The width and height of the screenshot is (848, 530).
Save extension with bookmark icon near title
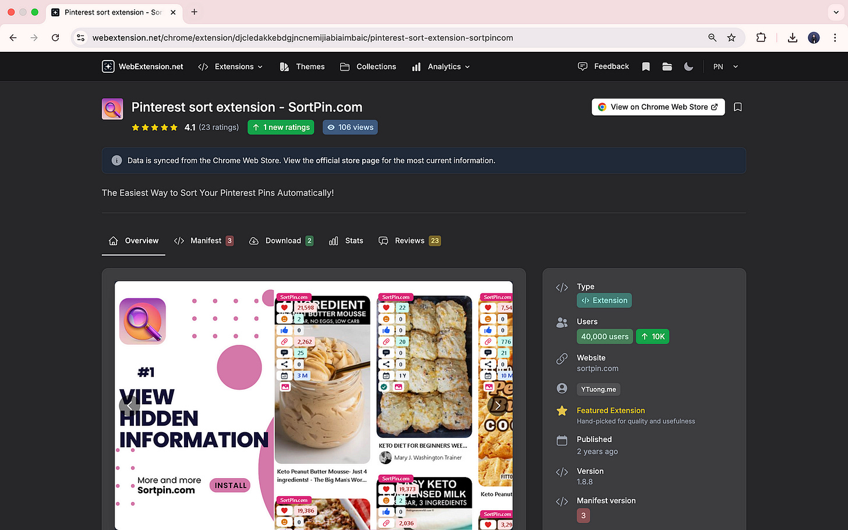pyautogui.click(x=738, y=107)
